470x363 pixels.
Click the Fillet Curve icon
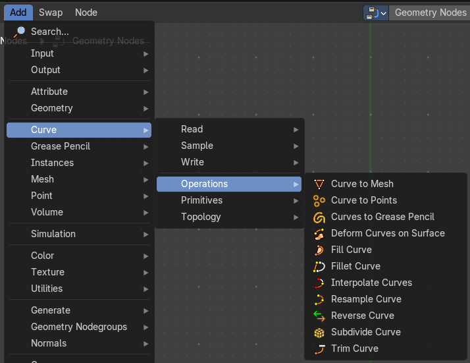coord(319,266)
